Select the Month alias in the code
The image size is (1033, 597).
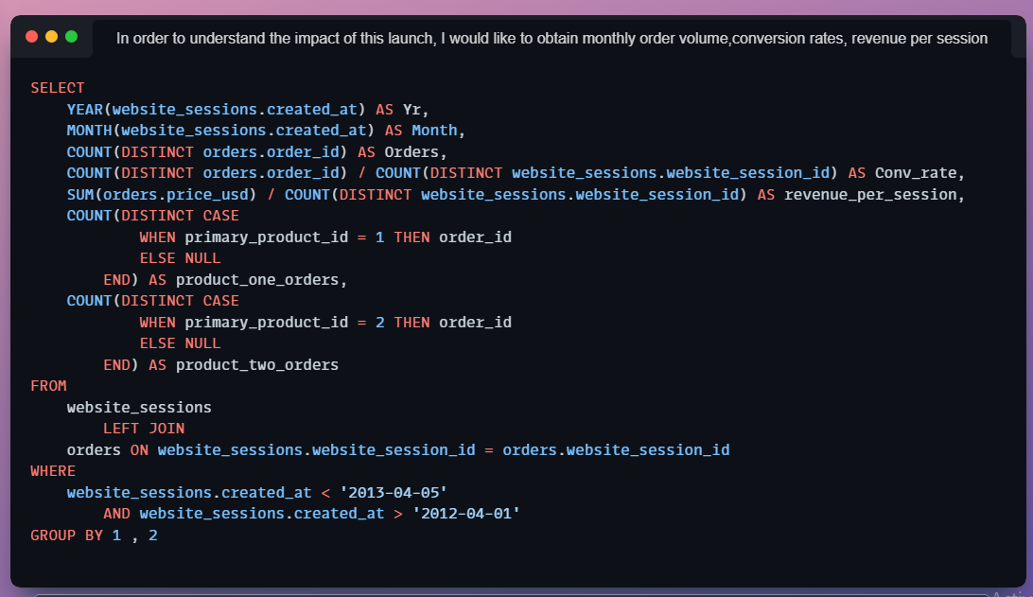[x=434, y=130]
